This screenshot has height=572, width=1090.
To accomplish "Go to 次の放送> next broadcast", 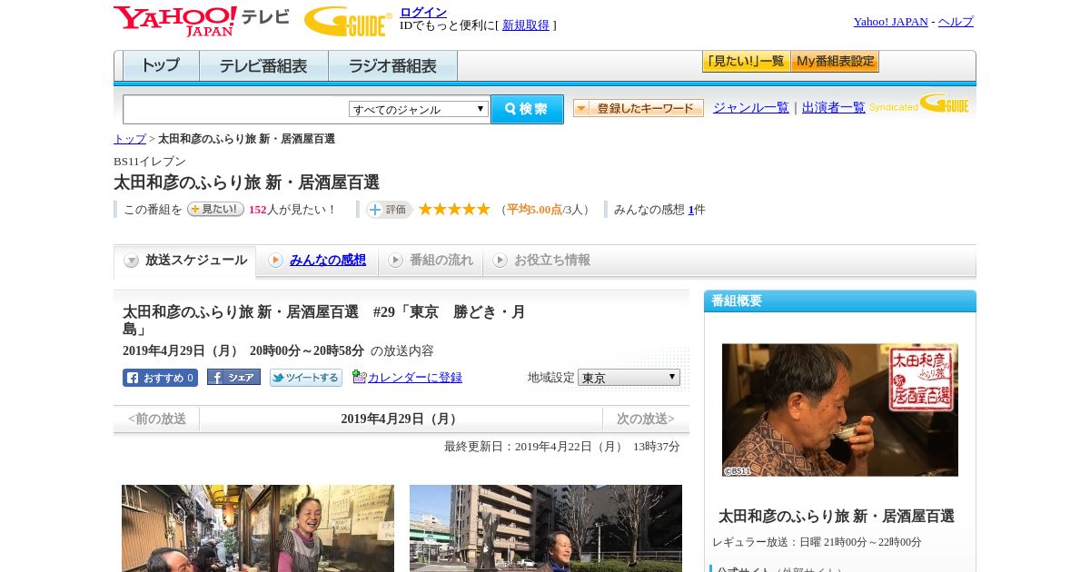I will tap(646, 419).
